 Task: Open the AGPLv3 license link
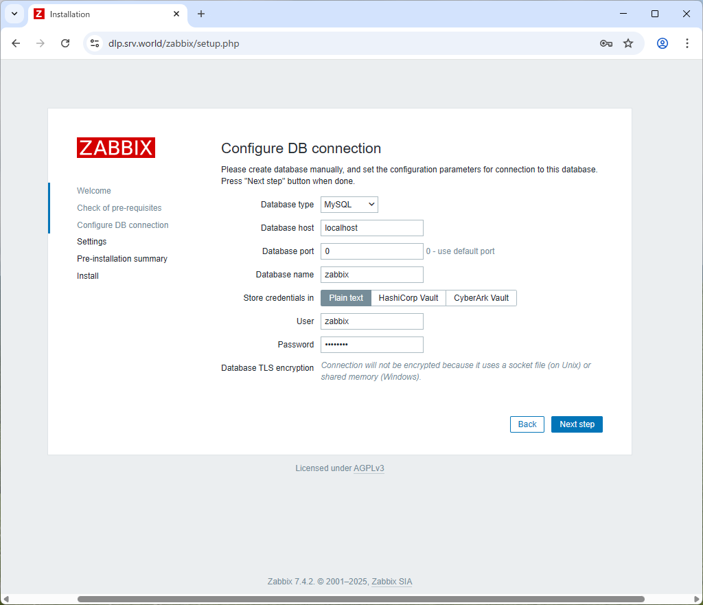click(369, 468)
